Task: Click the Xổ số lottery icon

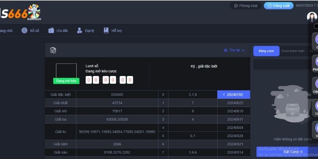Action: coord(25,30)
